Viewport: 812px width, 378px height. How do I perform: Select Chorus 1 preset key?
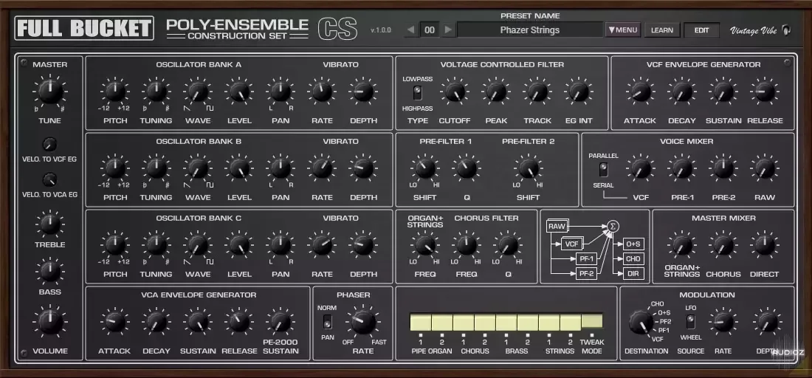pyautogui.click(x=463, y=322)
